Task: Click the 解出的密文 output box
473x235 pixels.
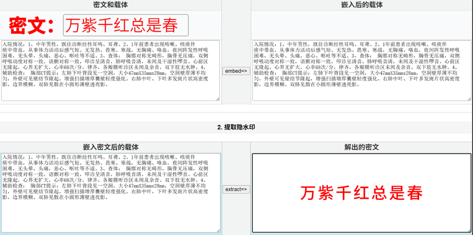Action: pos(362,193)
